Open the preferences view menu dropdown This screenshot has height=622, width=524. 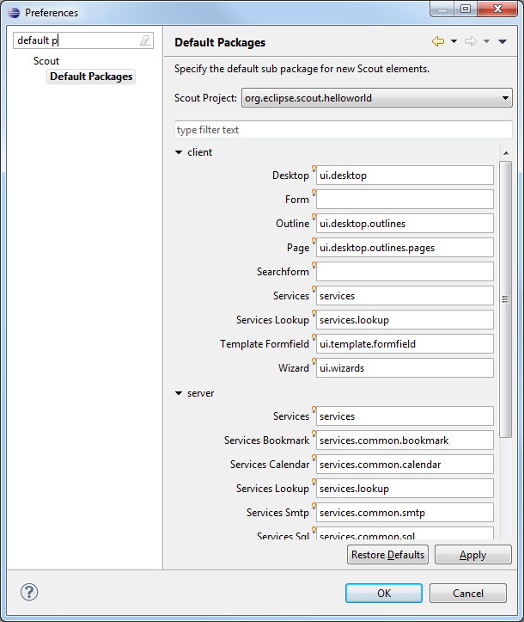[503, 41]
